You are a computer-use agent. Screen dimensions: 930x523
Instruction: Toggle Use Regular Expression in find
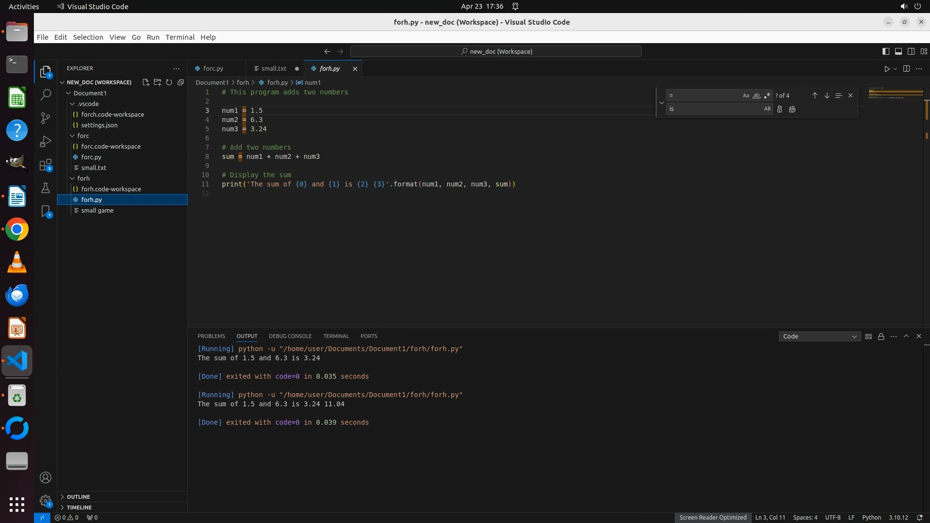[x=767, y=95]
